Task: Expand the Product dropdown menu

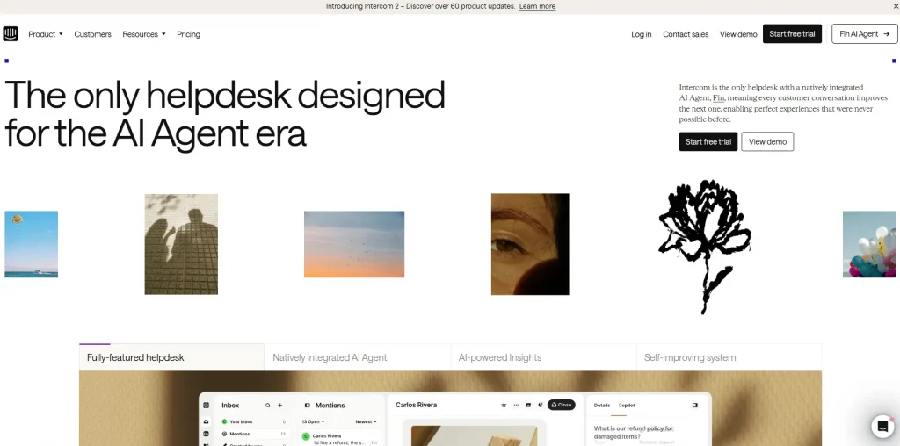Action: tap(46, 34)
